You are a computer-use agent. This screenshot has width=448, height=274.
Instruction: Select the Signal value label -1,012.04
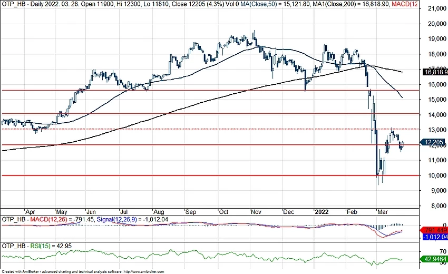(x=435, y=237)
